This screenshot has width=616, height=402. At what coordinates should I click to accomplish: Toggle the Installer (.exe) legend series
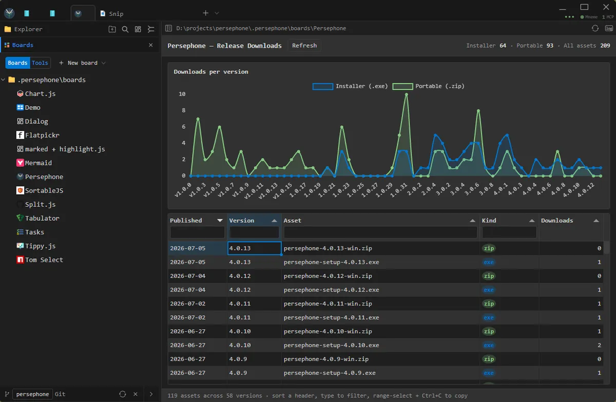[350, 86]
